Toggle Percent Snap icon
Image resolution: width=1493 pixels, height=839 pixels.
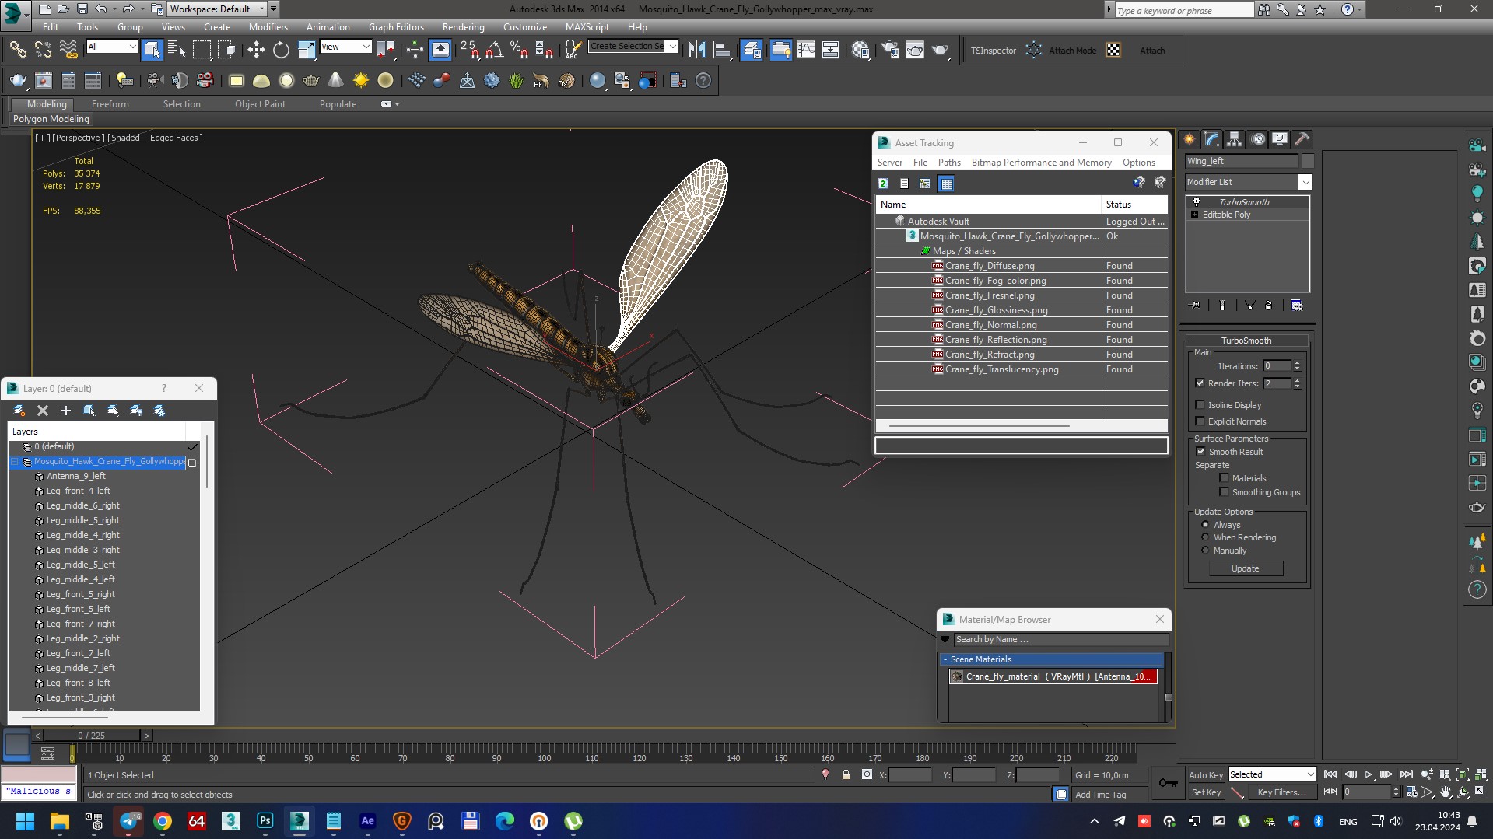tap(520, 51)
